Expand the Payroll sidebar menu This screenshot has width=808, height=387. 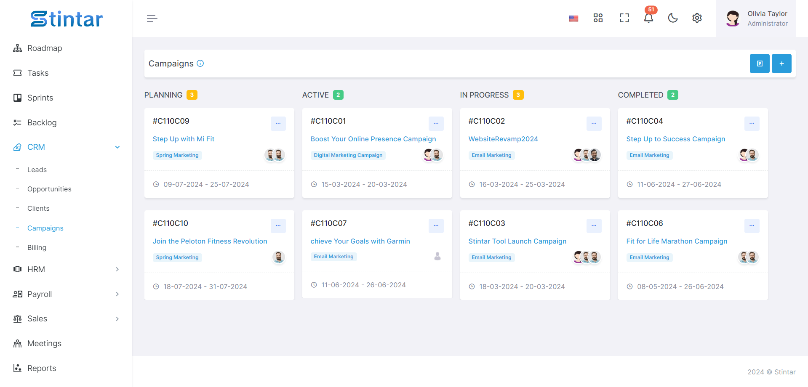[117, 294]
